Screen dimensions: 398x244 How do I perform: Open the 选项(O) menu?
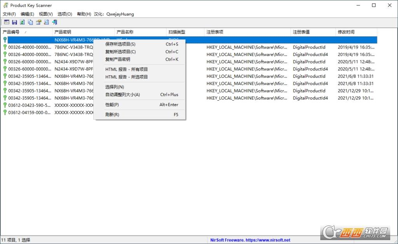coord(65,14)
